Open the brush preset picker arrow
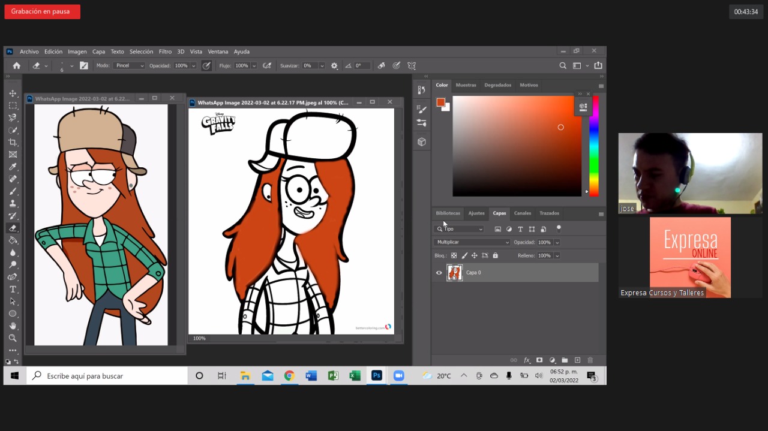This screenshot has width=768, height=431. click(x=72, y=66)
